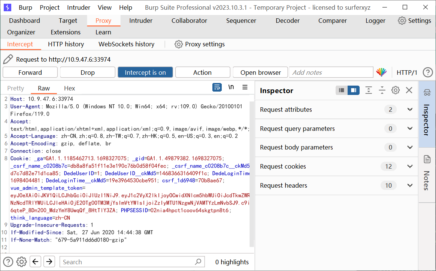Click the Proxy settings gear icon
The height and width of the screenshot is (271, 436).
click(179, 44)
